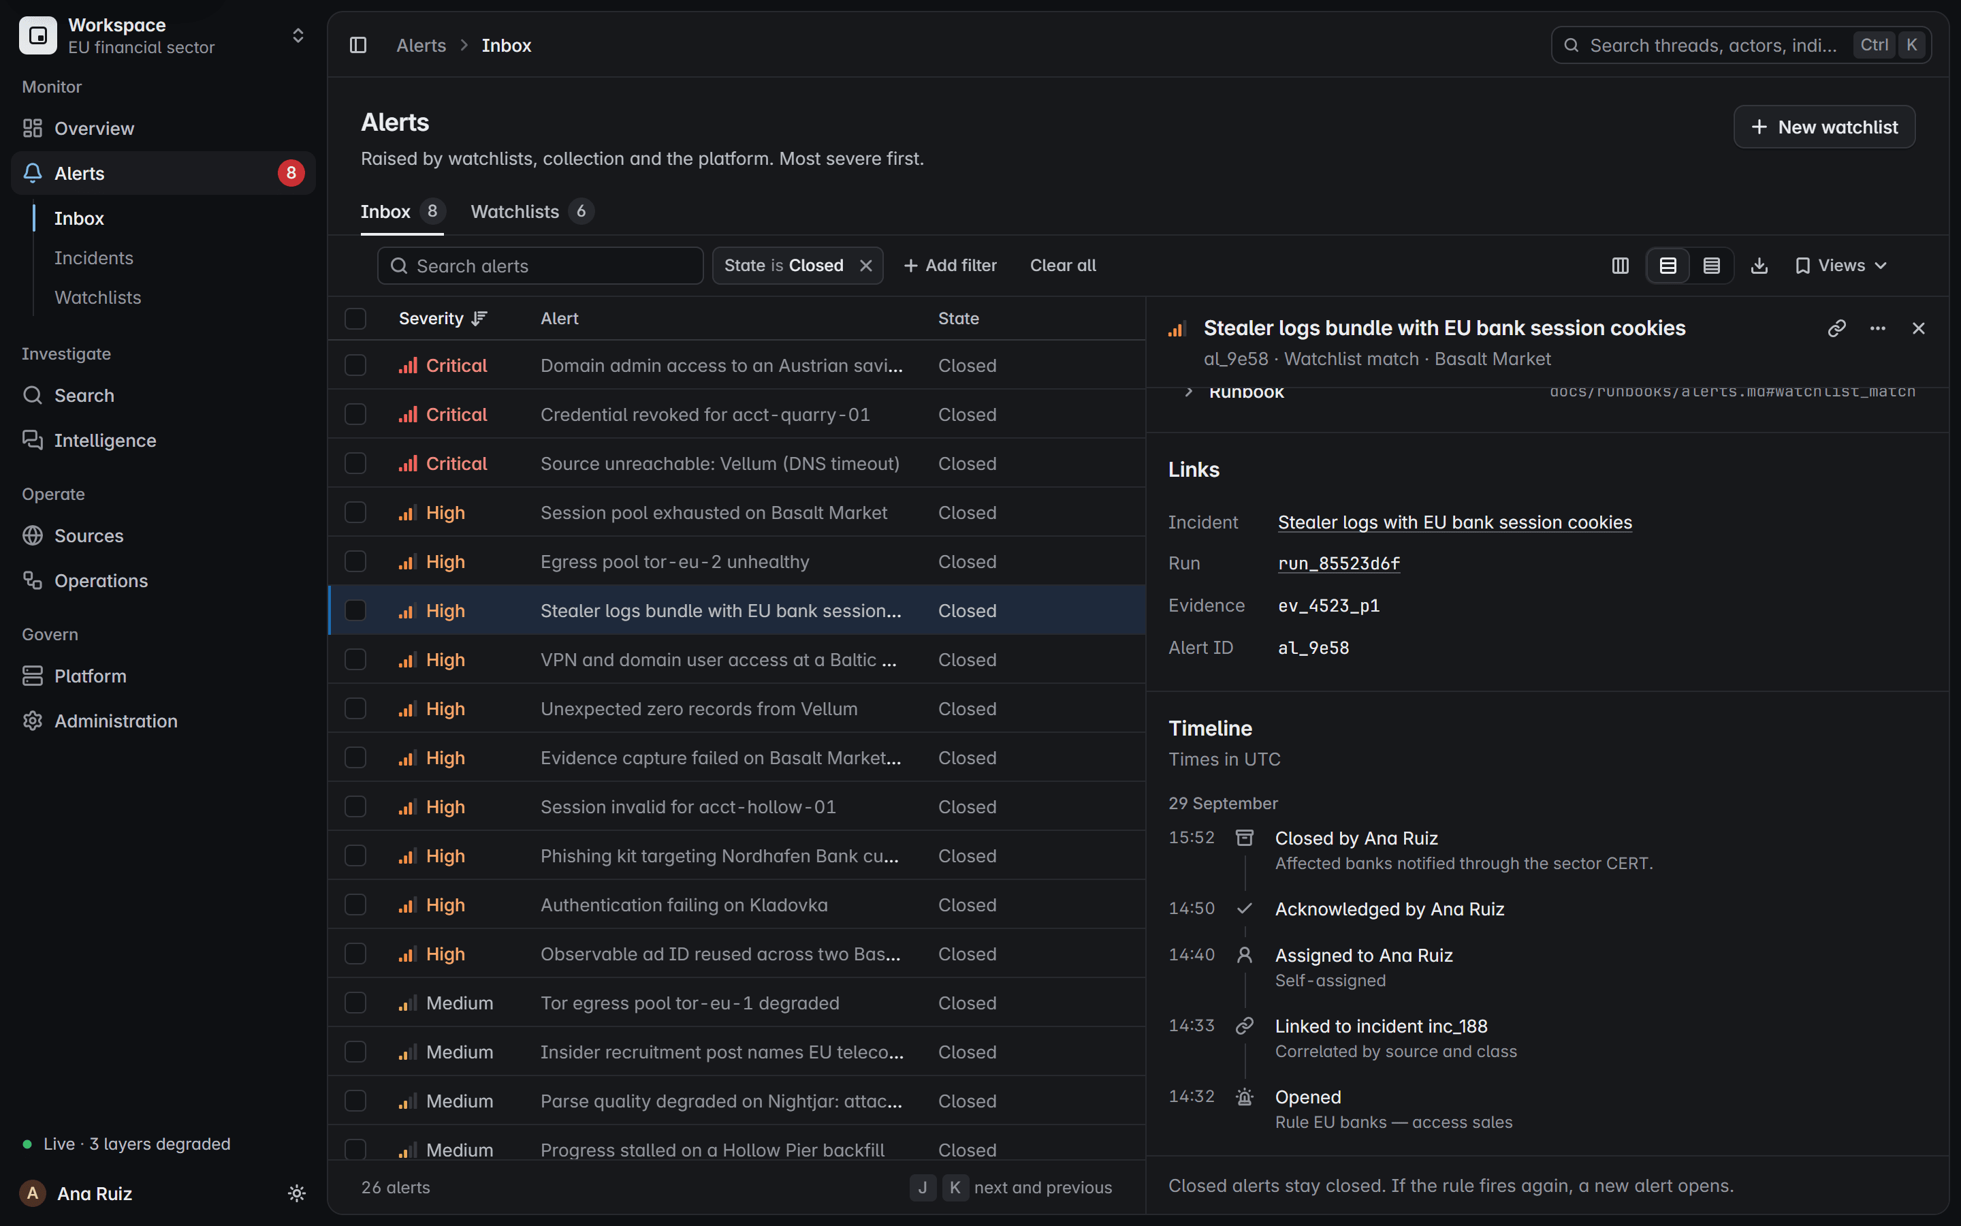Close the alert detail panel
Screen dimensions: 1961x1226
(x=1918, y=328)
